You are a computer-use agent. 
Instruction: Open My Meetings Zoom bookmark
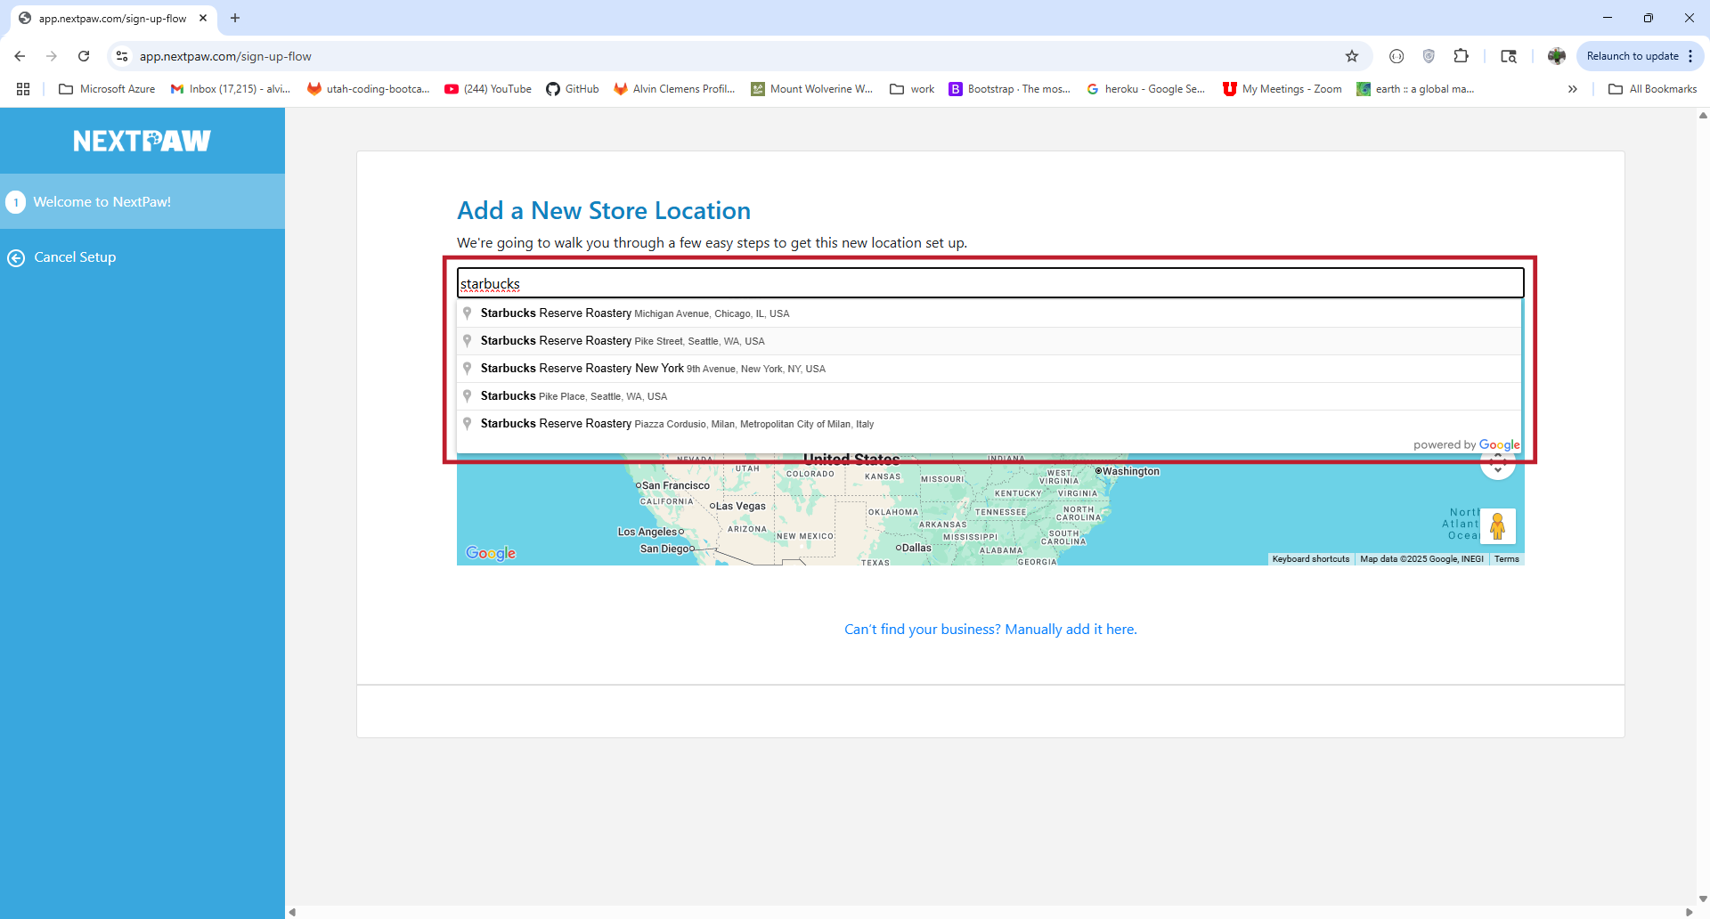point(1282,89)
